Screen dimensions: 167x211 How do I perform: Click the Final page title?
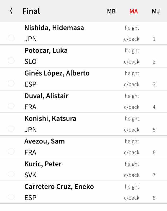coord(31,11)
